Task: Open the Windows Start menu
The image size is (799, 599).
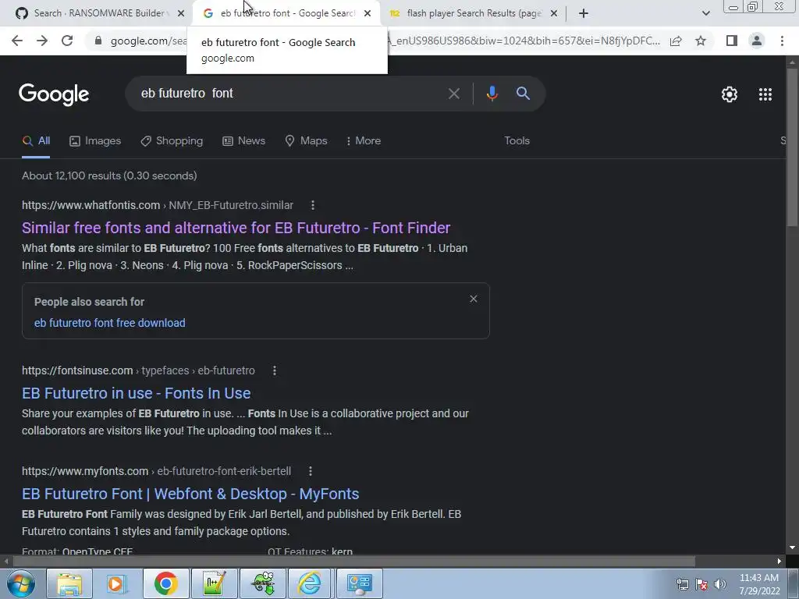Action: click(21, 583)
